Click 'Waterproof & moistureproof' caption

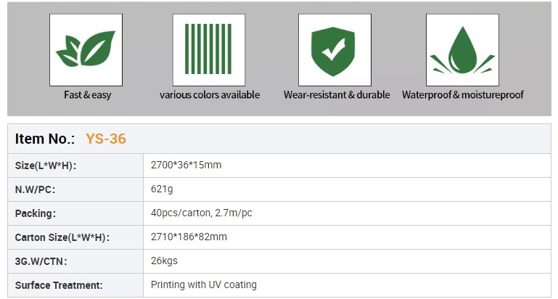click(463, 95)
